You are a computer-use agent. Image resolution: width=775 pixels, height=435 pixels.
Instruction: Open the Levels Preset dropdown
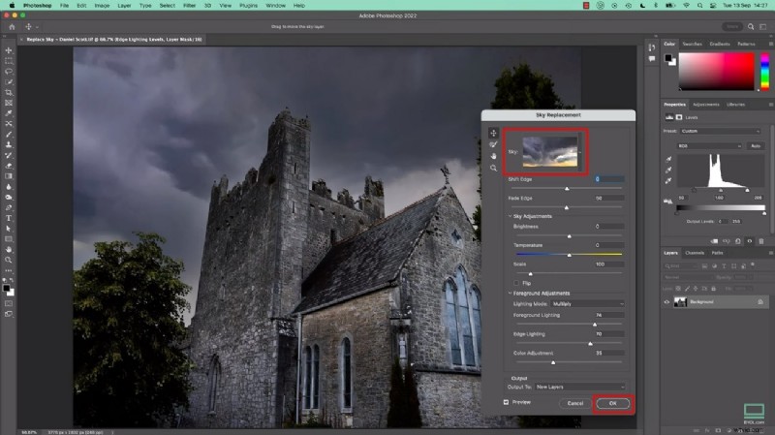click(720, 131)
